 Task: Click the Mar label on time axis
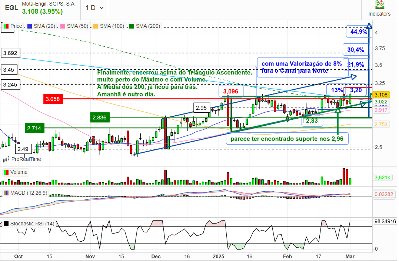point(350,257)
